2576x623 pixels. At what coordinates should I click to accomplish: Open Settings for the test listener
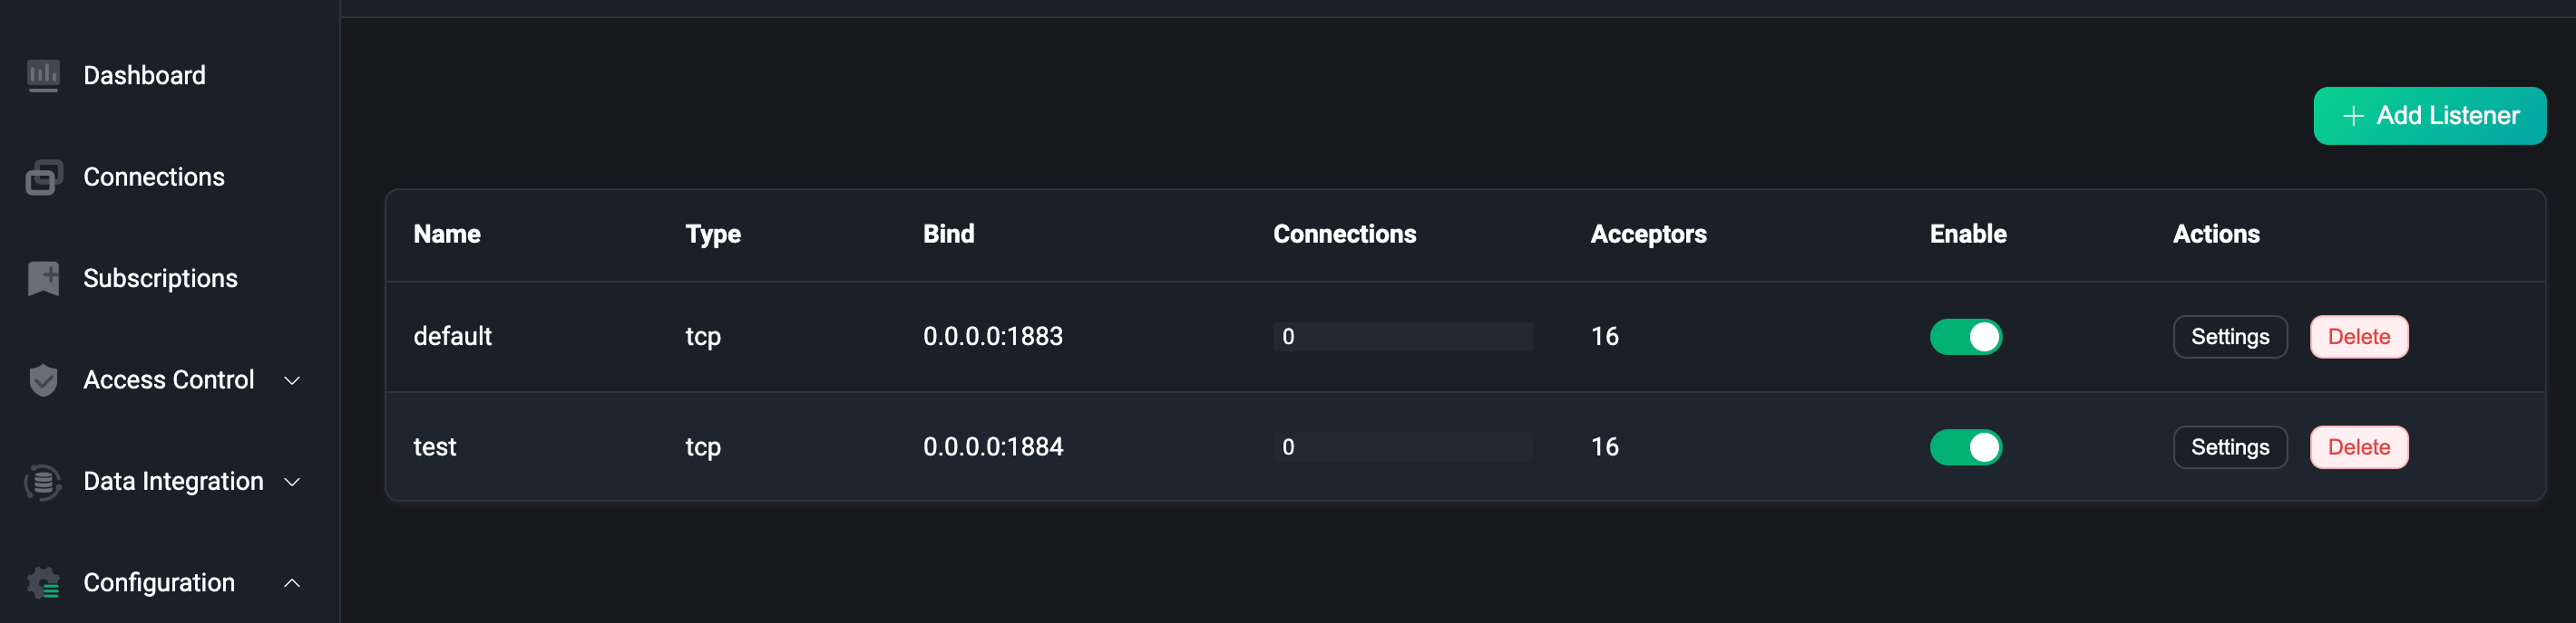[x=2229, y=447]
